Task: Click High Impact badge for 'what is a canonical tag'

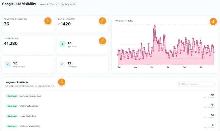Action: pyautogui.click(x=12, y=126)
